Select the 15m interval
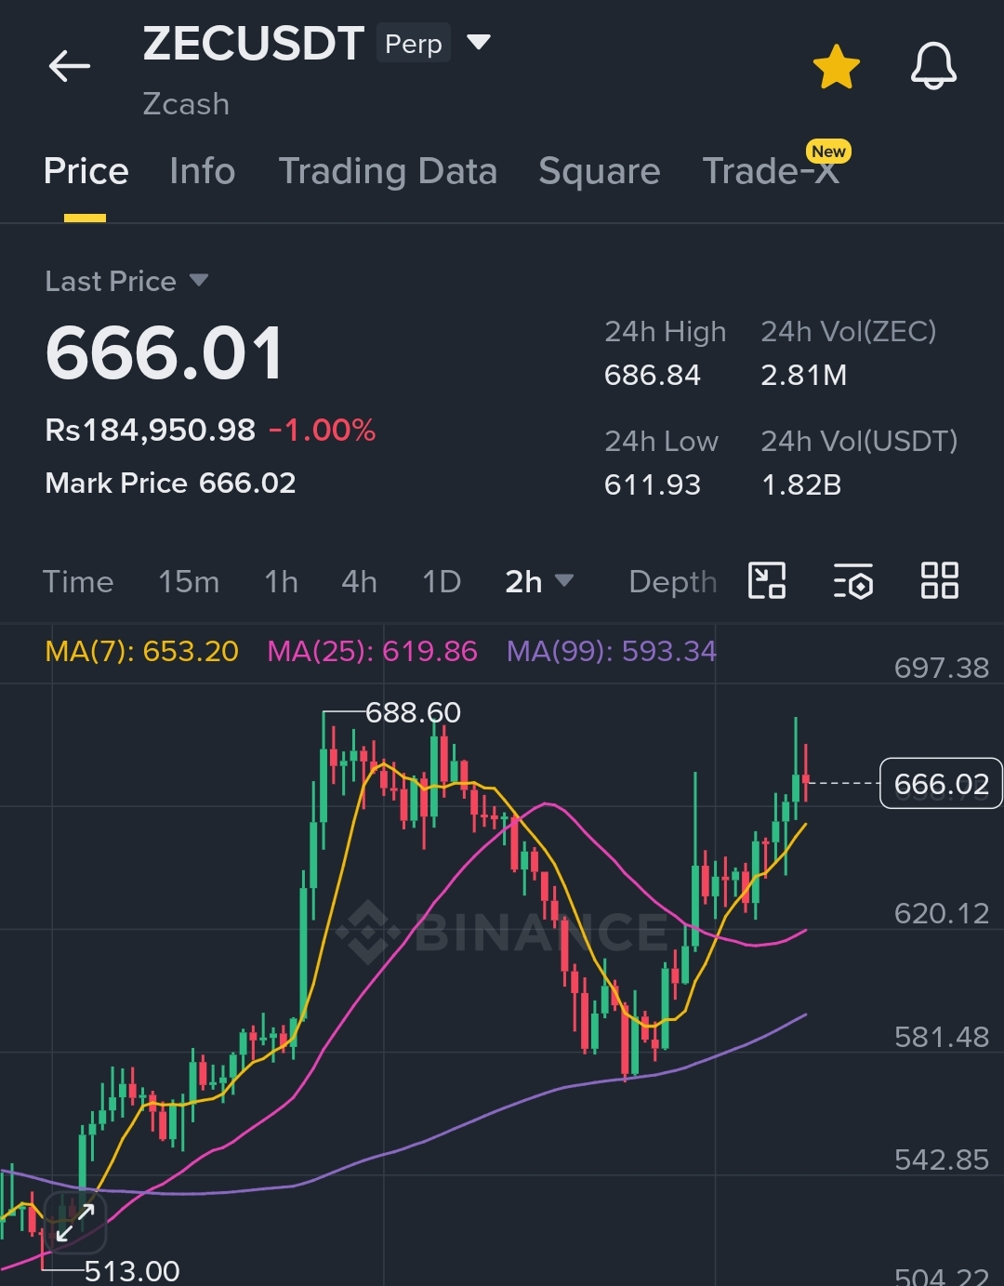Screen dimensions: 1004x1286 tap(189, 581)
